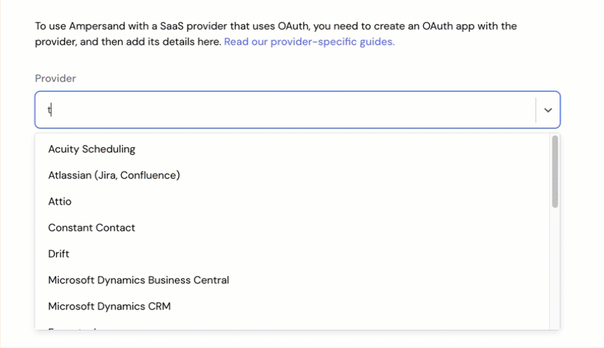Click the provider list scrollbar thumb
604x348 pixels.
click(554, 172)
